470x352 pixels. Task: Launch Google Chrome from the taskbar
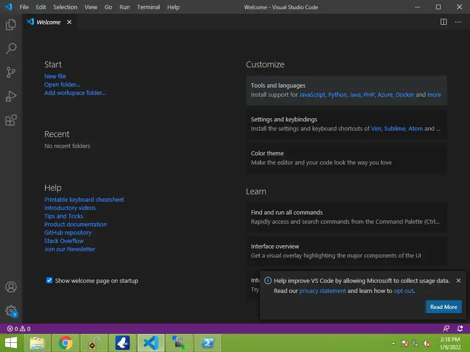65,343
